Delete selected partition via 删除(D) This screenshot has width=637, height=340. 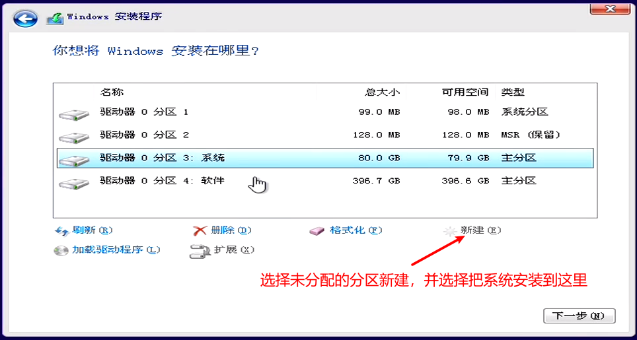pos(231,230)
